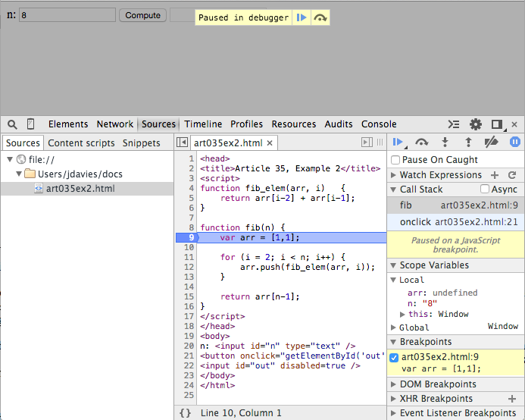Resume script execution in debugger toolbar
525x420 pixels.
click(398, 143)
